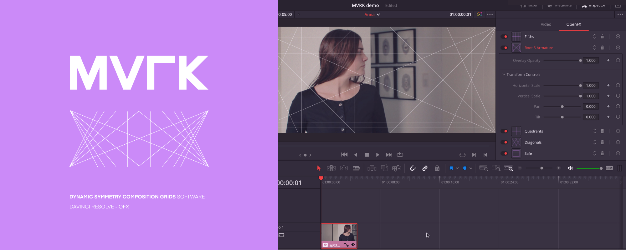
Task: Toggle the Position Lock padlock icon
Action: point(437,168)
